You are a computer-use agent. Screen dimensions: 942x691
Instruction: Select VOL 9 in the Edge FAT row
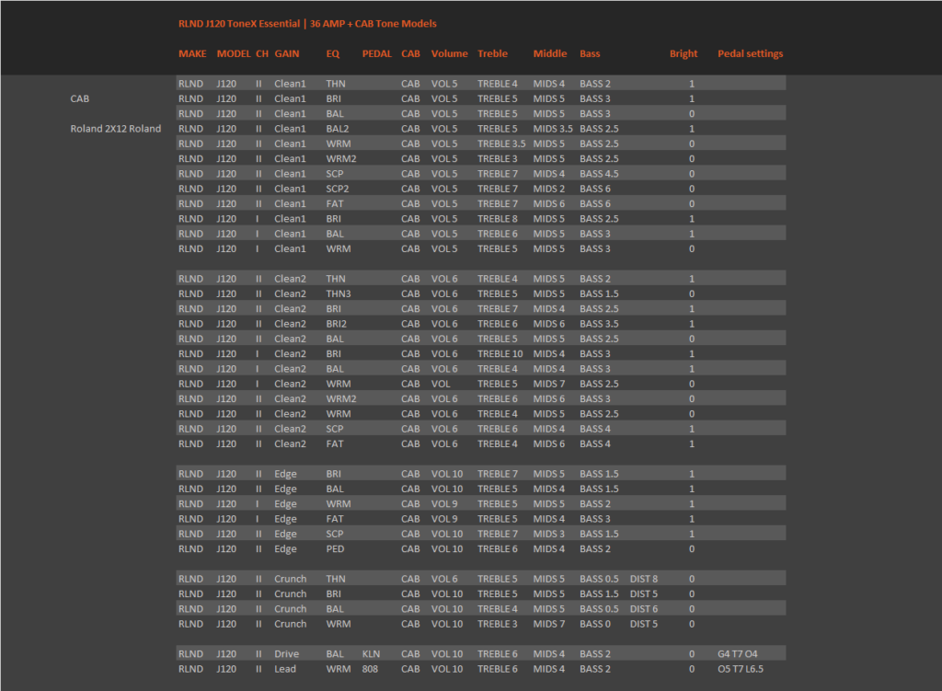444,519
